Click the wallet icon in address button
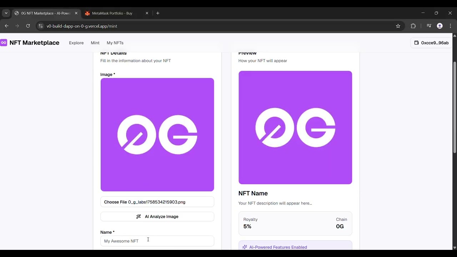 416,43
